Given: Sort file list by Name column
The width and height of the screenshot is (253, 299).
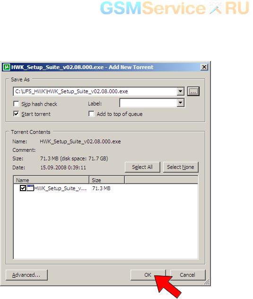Looking at the screenshot, I should (x=51, y=180).
